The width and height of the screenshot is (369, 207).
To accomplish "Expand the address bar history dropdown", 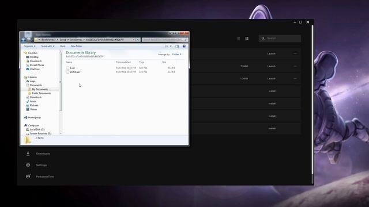I will coord(134,40).
